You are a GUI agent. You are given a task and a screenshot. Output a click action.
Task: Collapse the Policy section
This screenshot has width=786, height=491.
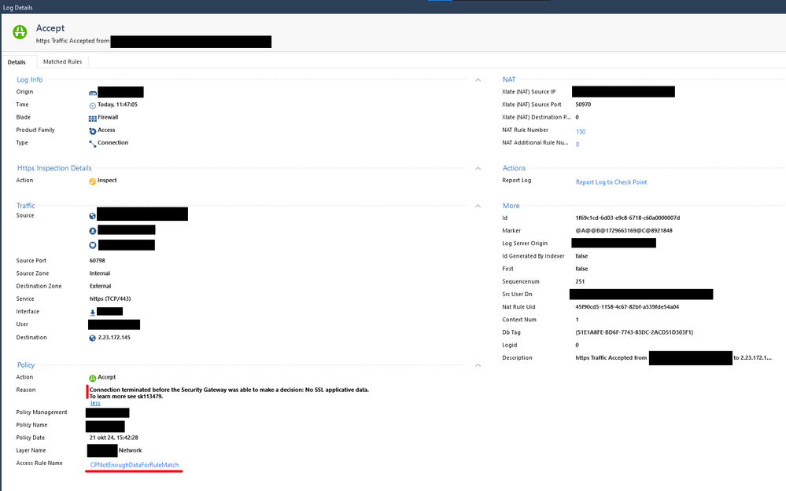click(477, 365)
